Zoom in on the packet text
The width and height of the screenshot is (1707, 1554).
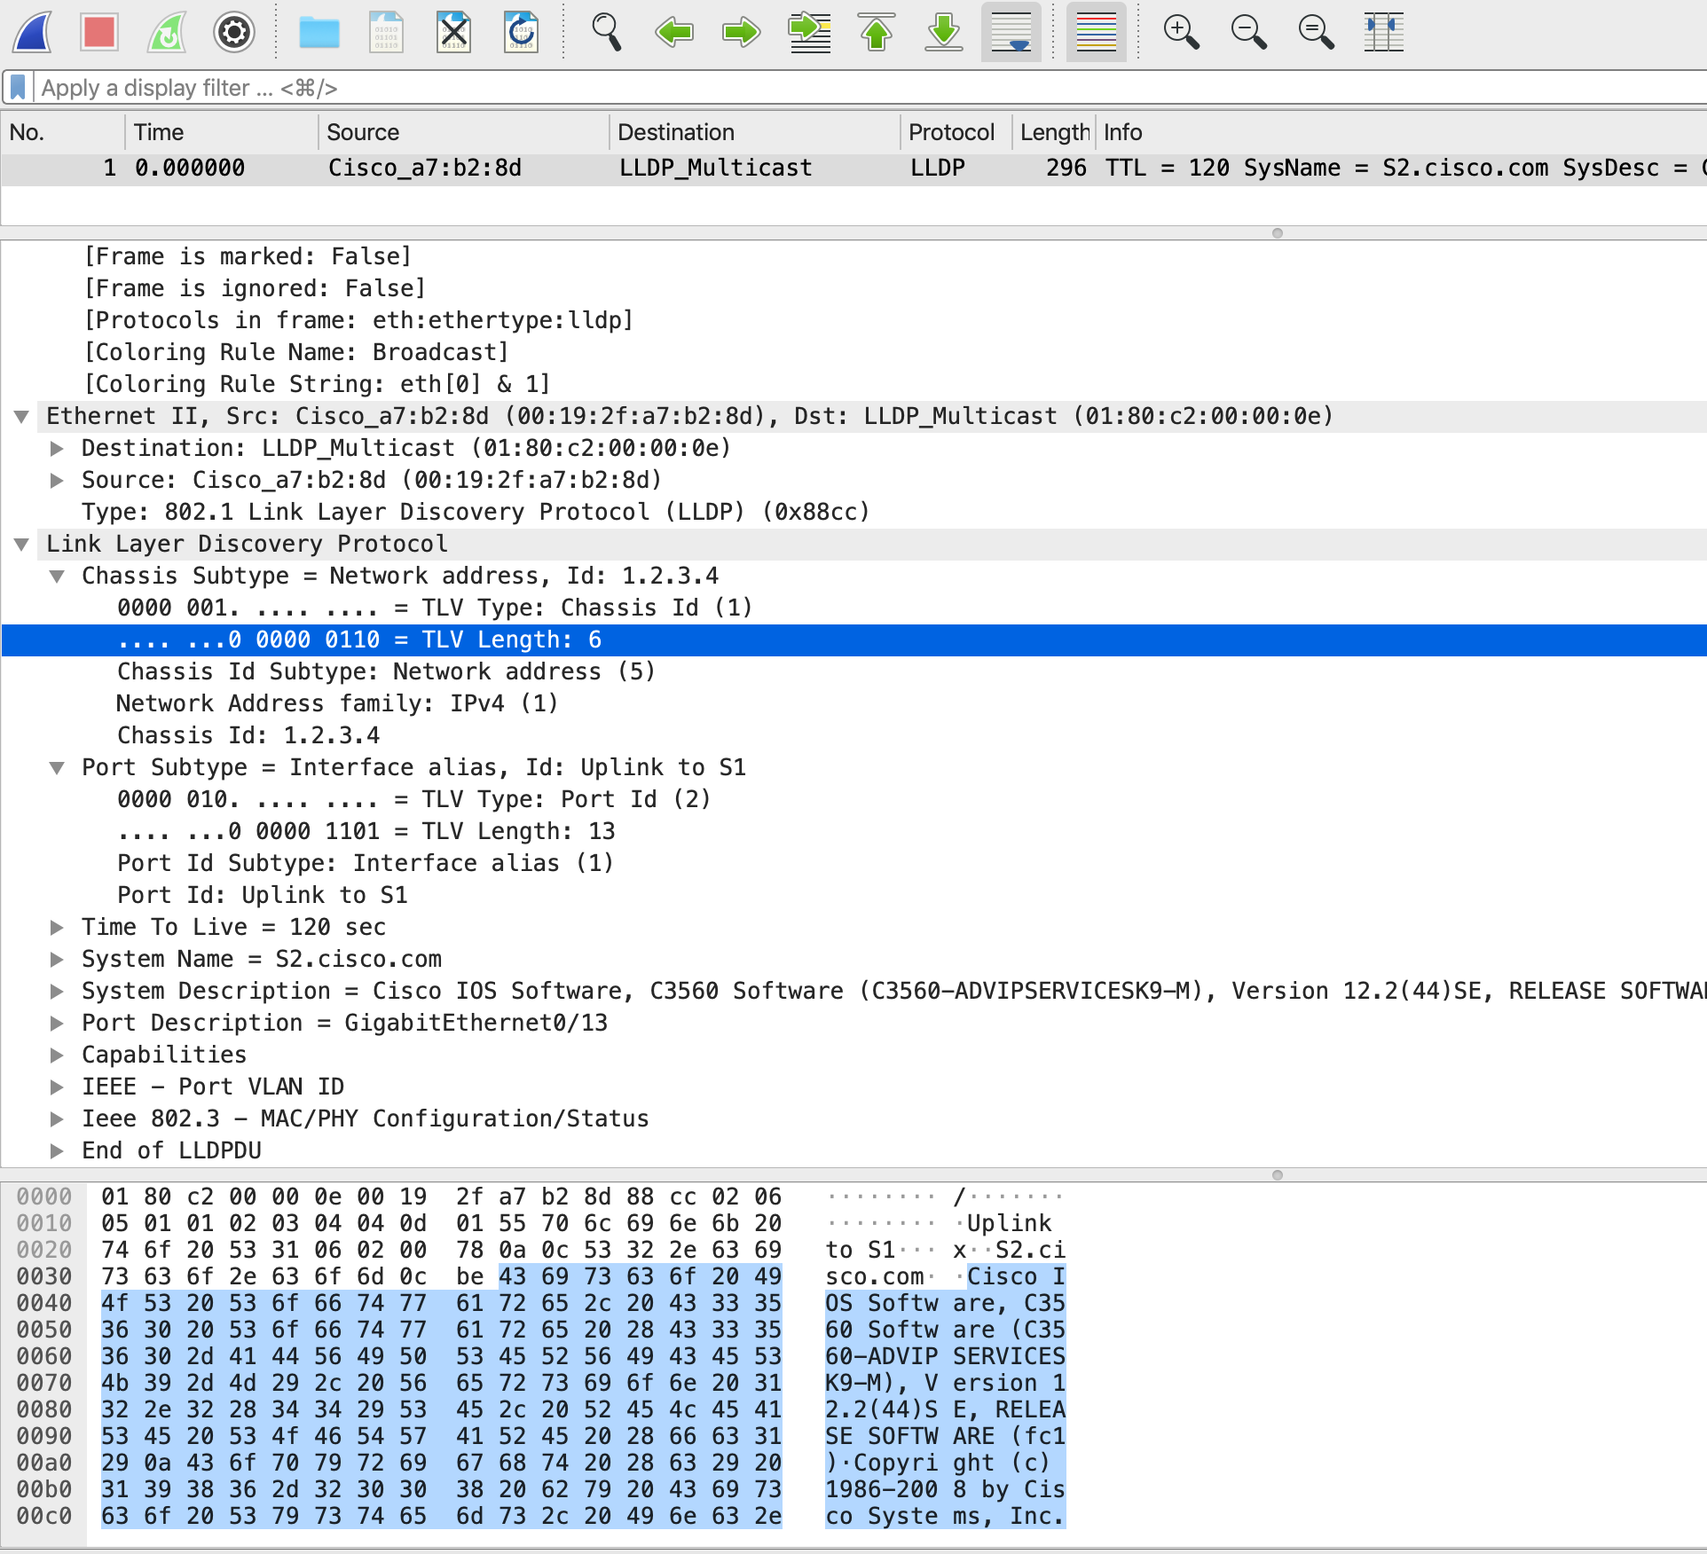1179,33
